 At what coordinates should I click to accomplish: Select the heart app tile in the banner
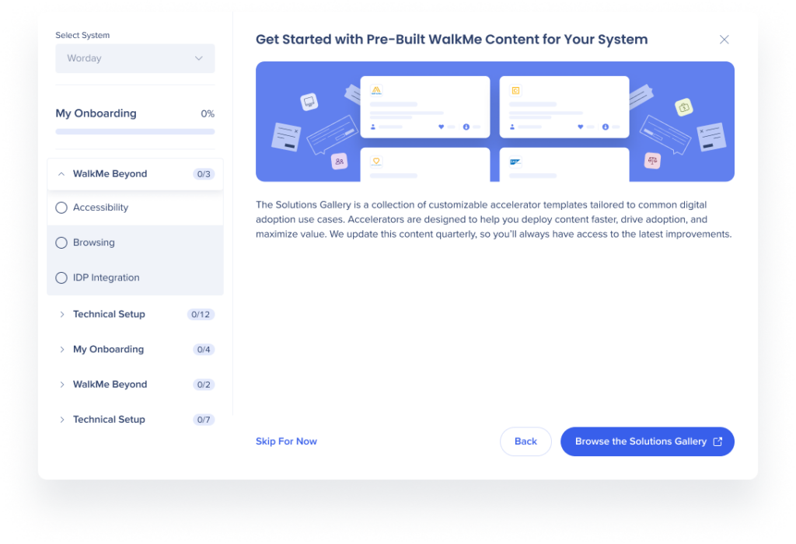tap(377, 160)
